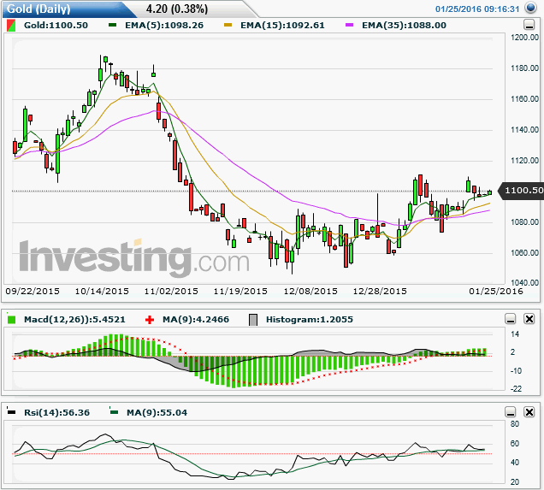Click the black Rsi(14) legend marker

click(11, 412)
